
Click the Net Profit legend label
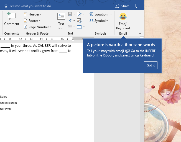[6, 109]
